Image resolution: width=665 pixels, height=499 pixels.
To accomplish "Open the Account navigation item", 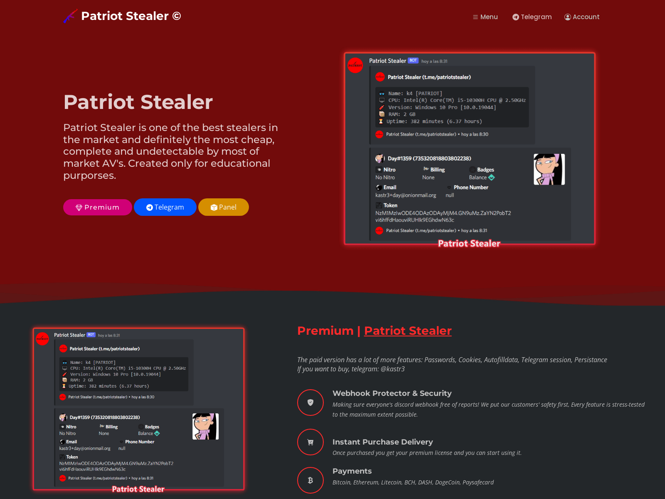I will pyautogui.click(x=582, y=17).
